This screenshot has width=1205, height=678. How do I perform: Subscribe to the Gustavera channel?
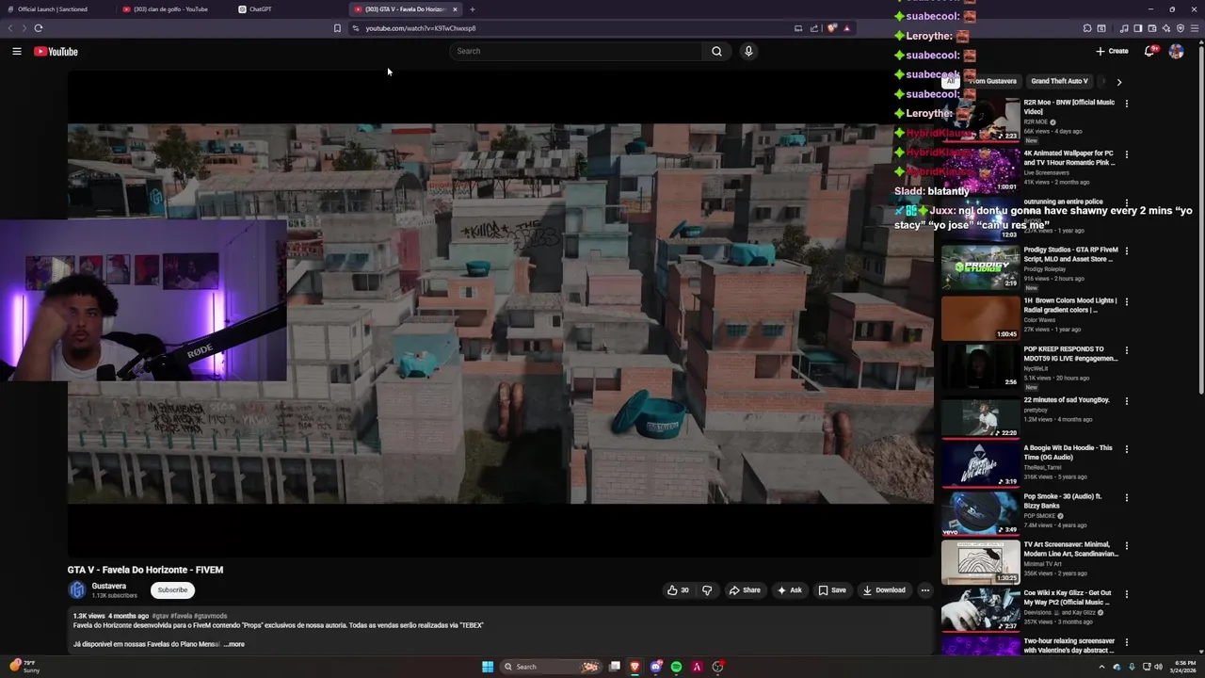click(172, 590)
